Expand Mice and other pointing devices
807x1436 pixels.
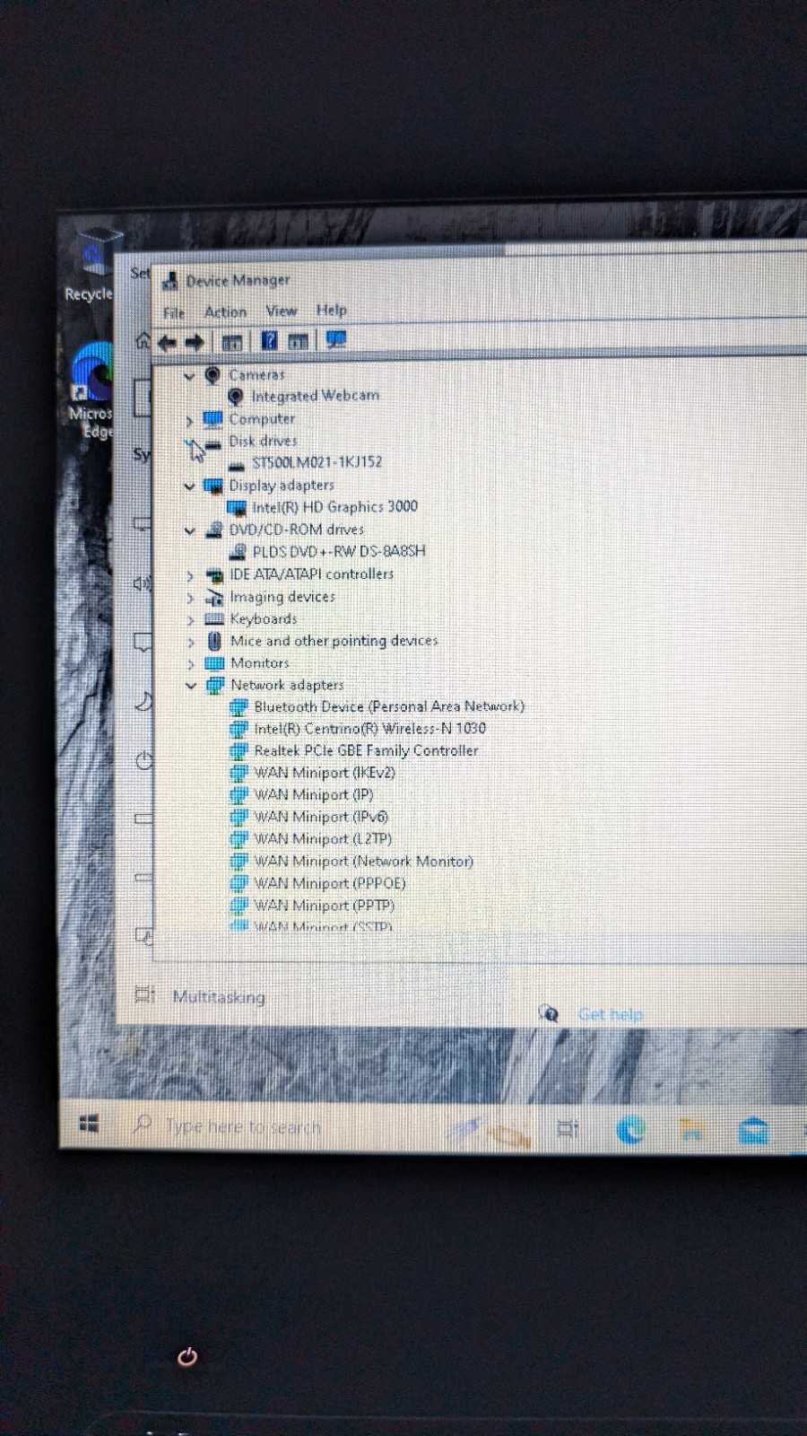coord(190,643)
